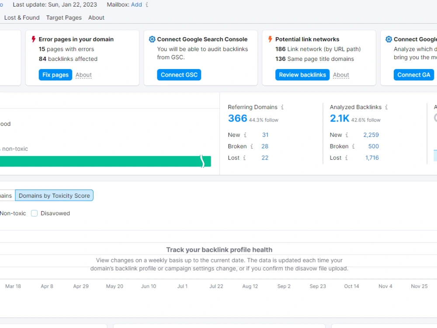Show info for Analyzed Backlinks New row
Viewport: 437px width, 328px height.
(x=347, y=135)
